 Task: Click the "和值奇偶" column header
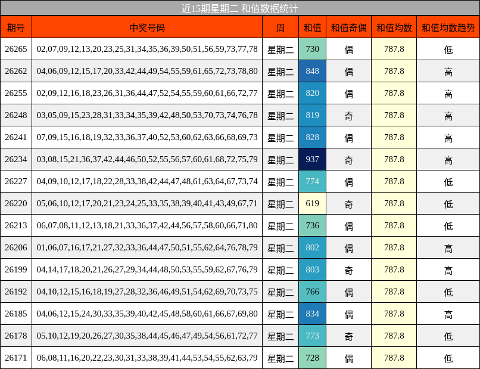(x=348, y=27)
